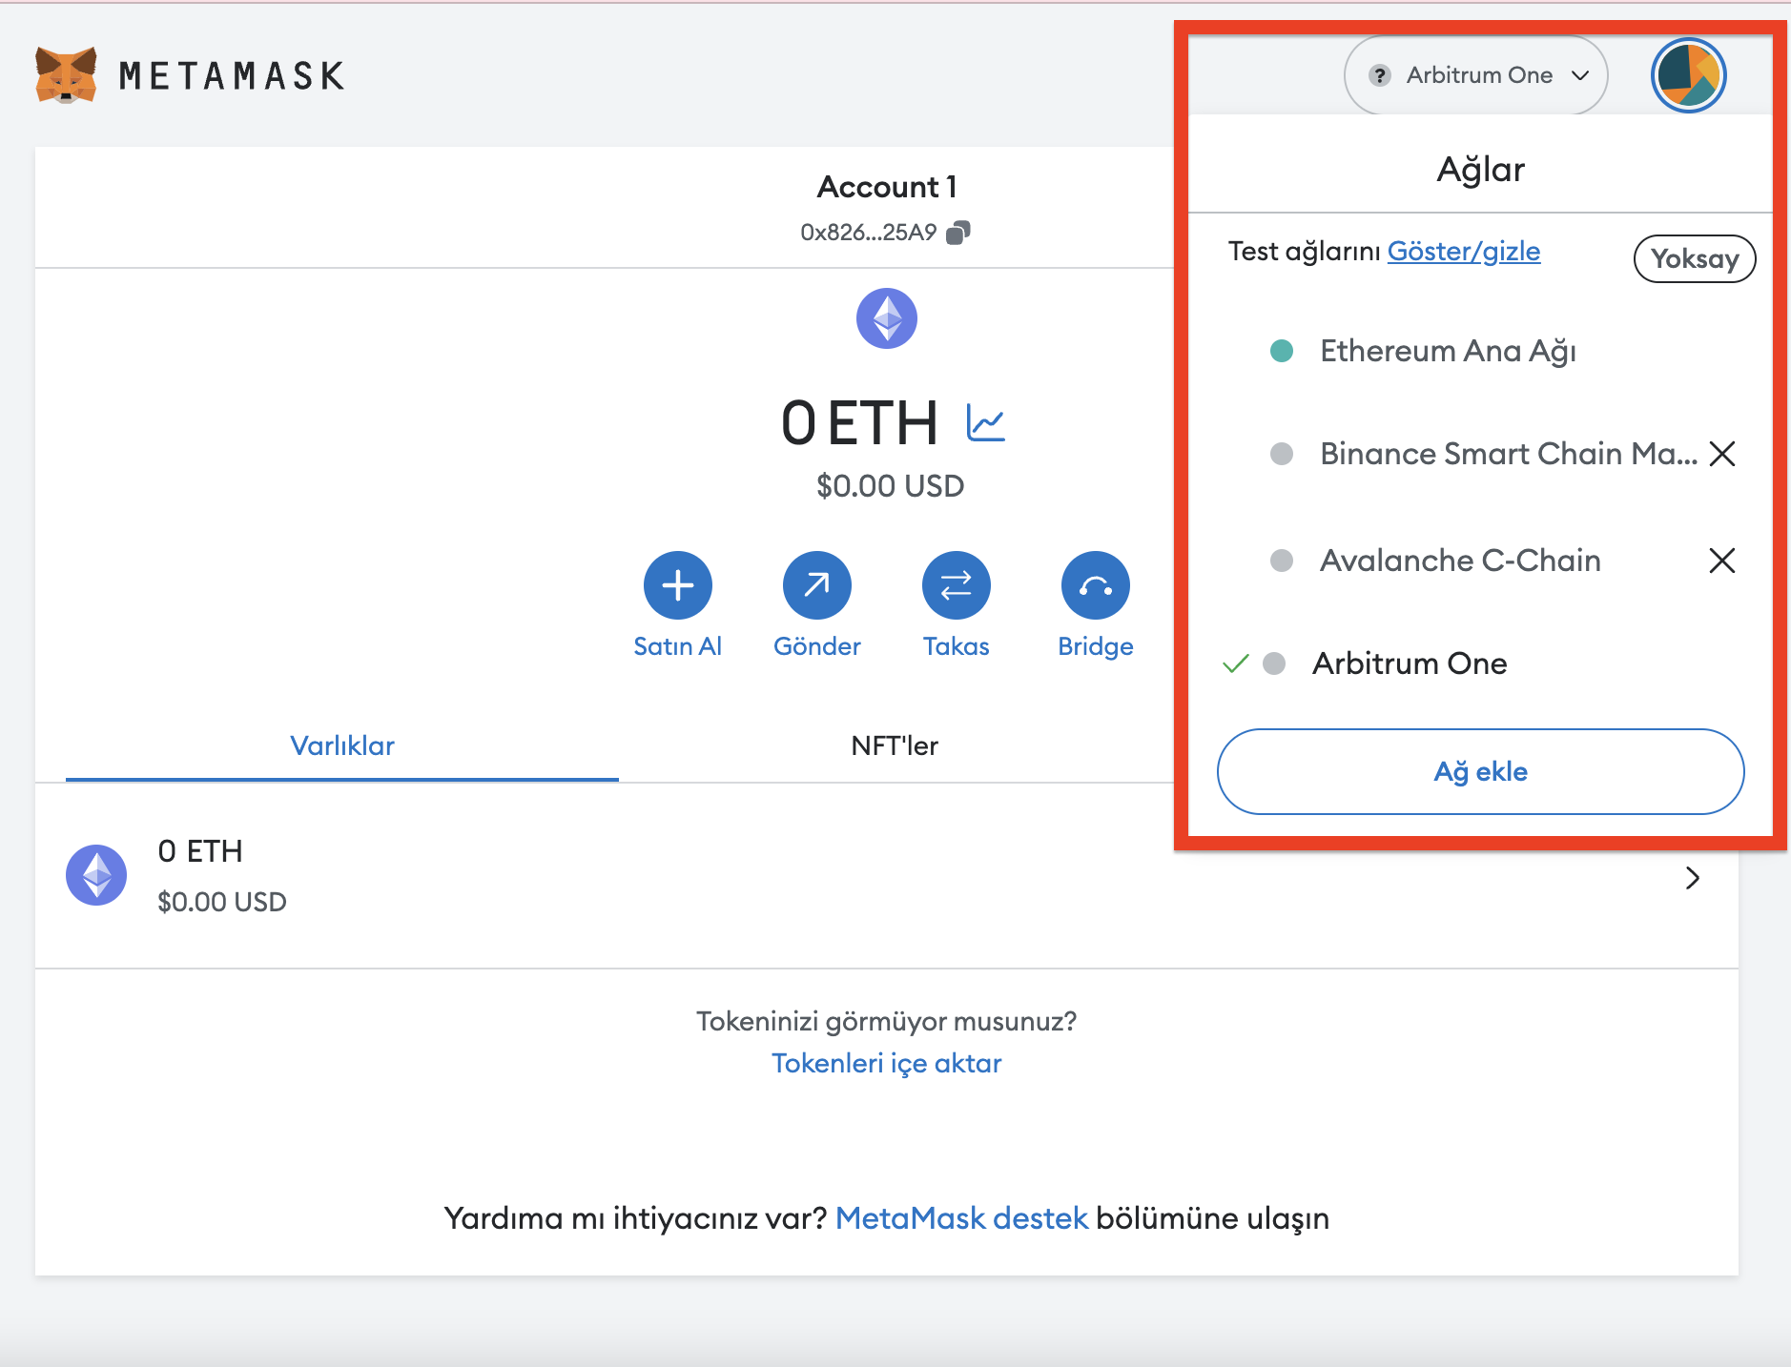Click the 0 ETH label in asset row
The image size is (1791, 1367).
click(x=200, y=850)
